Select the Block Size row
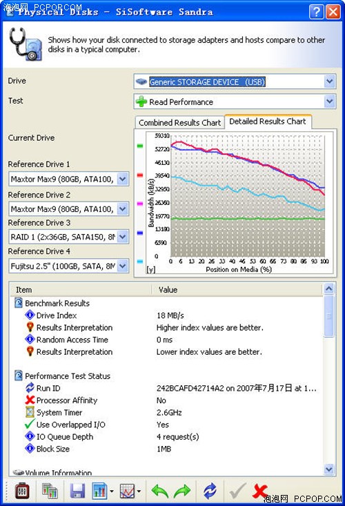Image resolution: width=345 pixels, height=506 pixels. point(166,449)
